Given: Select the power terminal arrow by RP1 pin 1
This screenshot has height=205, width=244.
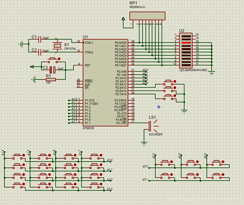Looking at the screenshot, I should [123, 19].
